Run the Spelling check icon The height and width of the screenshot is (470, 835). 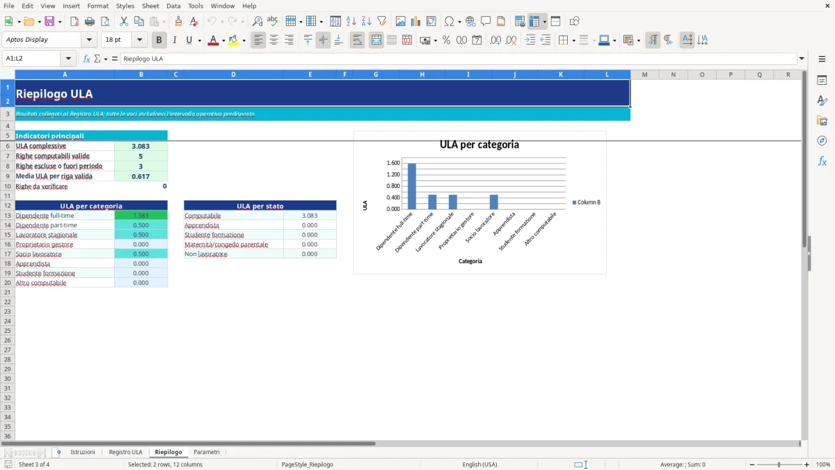click(273, 21)
